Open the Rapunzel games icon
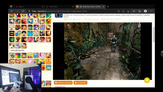This screenshot has width=163, height=92. (48, 27)
